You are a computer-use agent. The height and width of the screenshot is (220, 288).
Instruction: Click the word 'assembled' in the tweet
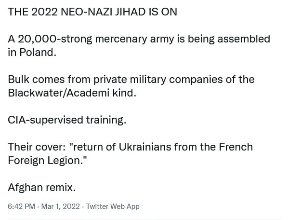click(x=244, y=39)
